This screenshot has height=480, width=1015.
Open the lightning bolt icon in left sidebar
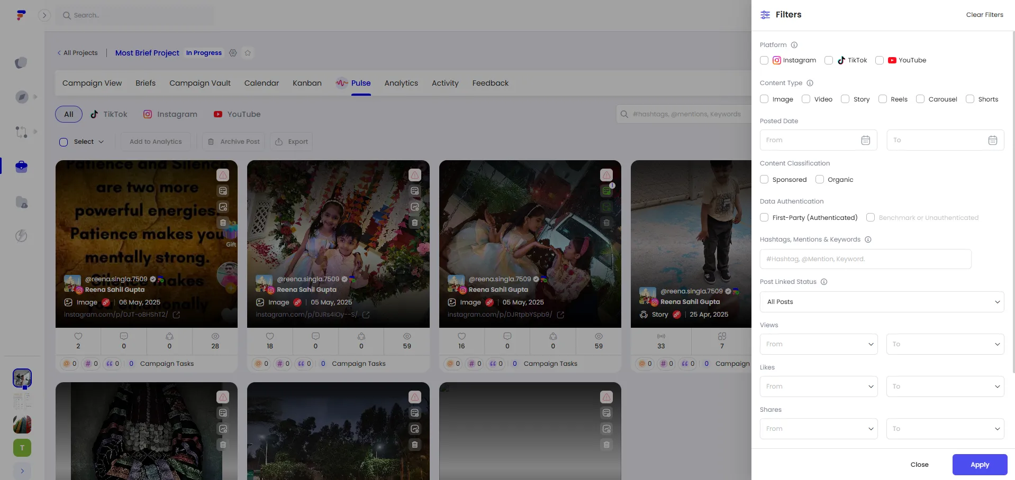(x=21, y=236)
